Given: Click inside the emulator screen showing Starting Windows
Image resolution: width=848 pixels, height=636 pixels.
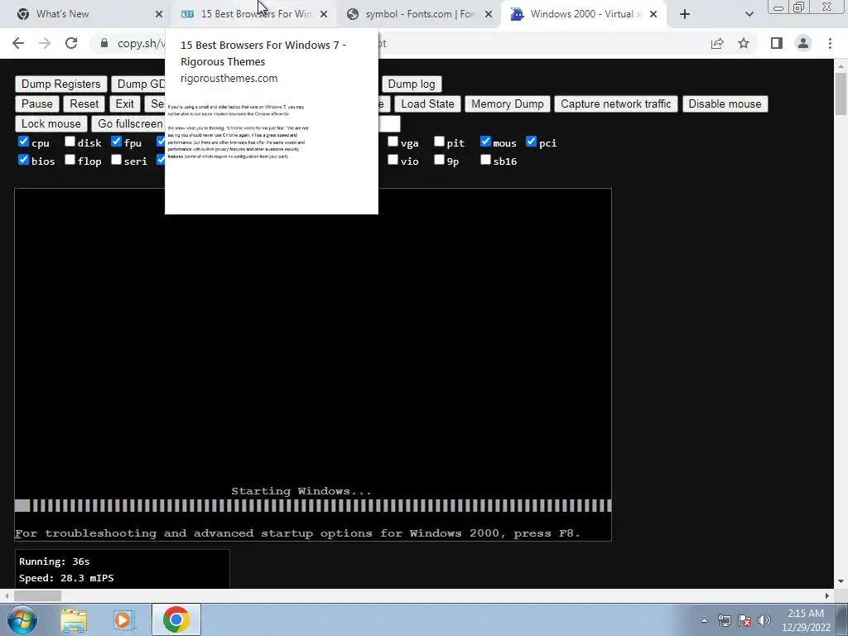Looking at the screenshot, I should pos(313,364).
